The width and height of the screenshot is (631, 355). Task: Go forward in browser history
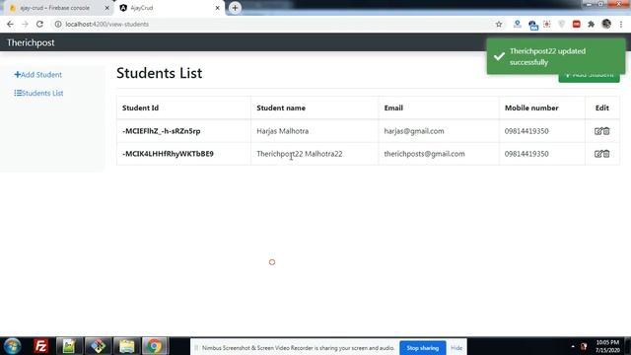[25, 24]
